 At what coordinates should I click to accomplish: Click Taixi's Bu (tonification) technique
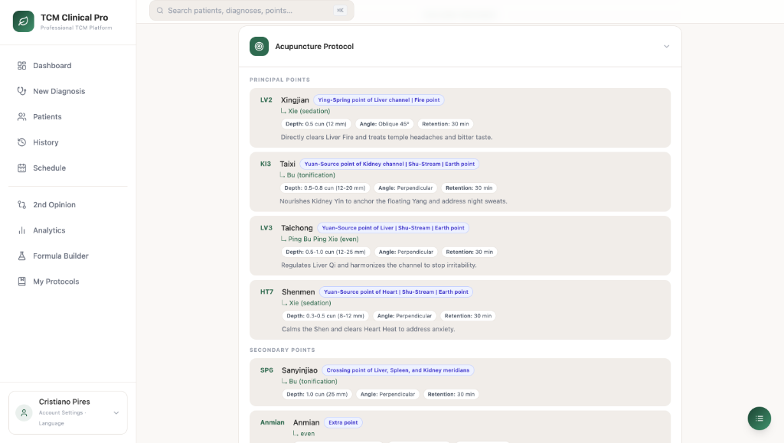tap(311, 175)
